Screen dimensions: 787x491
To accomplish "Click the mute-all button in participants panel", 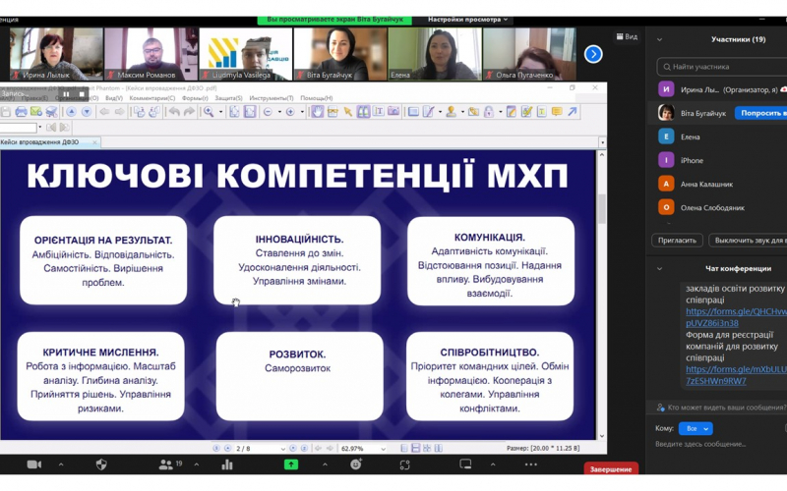I will (748, 241).
